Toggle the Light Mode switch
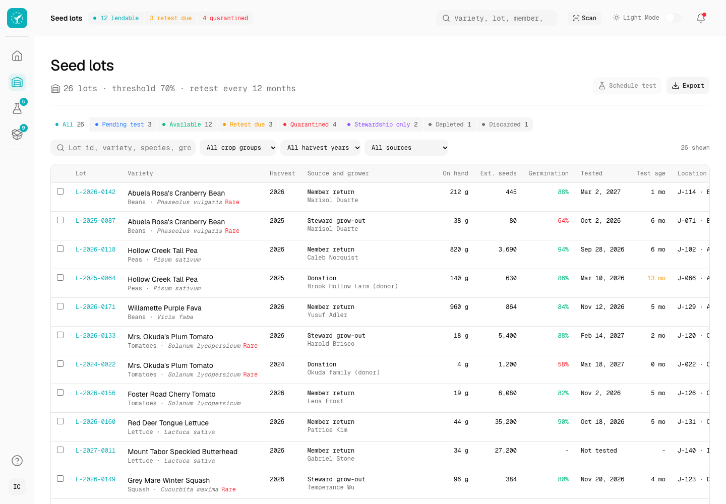The image size is (726, 504). point(674,18)
